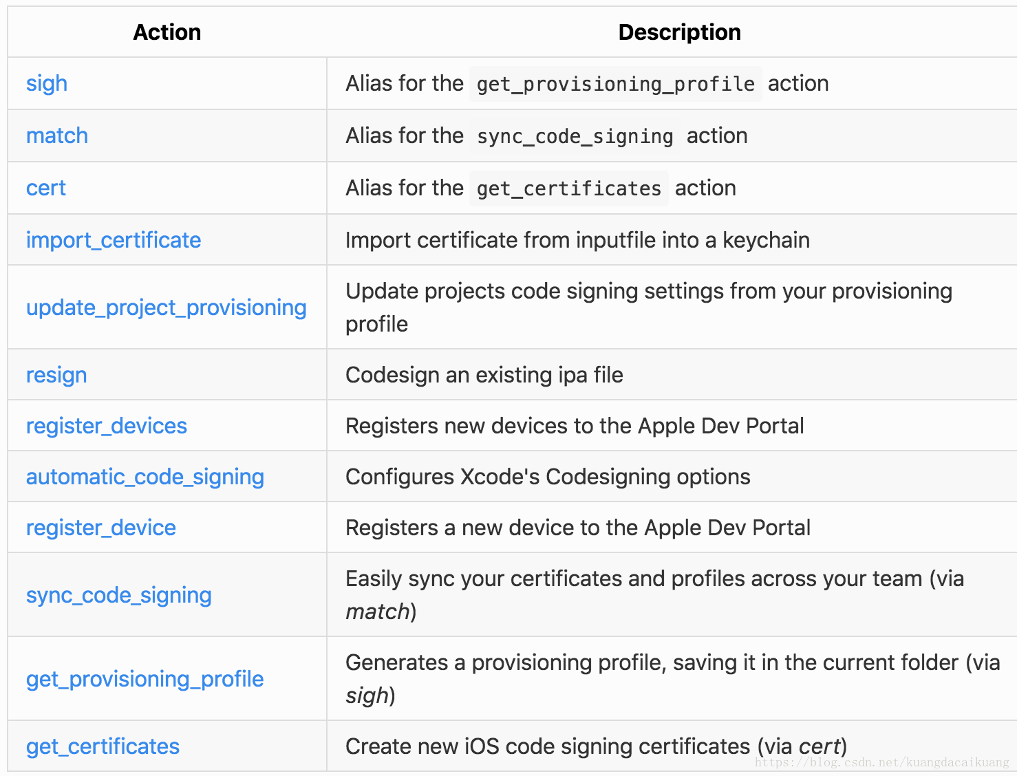Open the automatic_code_signing link
The height and width of the screenshot is (776, 1017).
145,477
